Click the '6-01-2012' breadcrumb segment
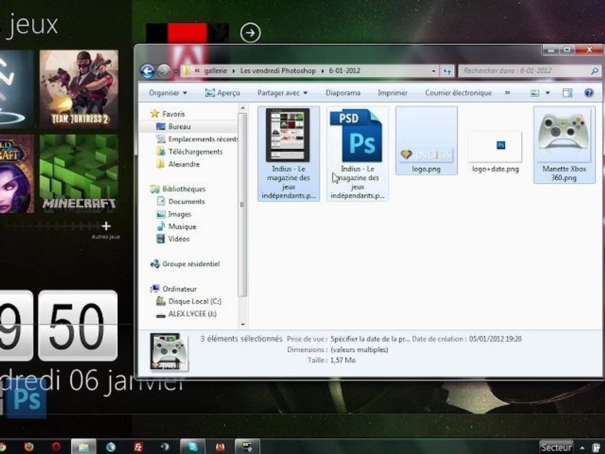 pos(345,71)
